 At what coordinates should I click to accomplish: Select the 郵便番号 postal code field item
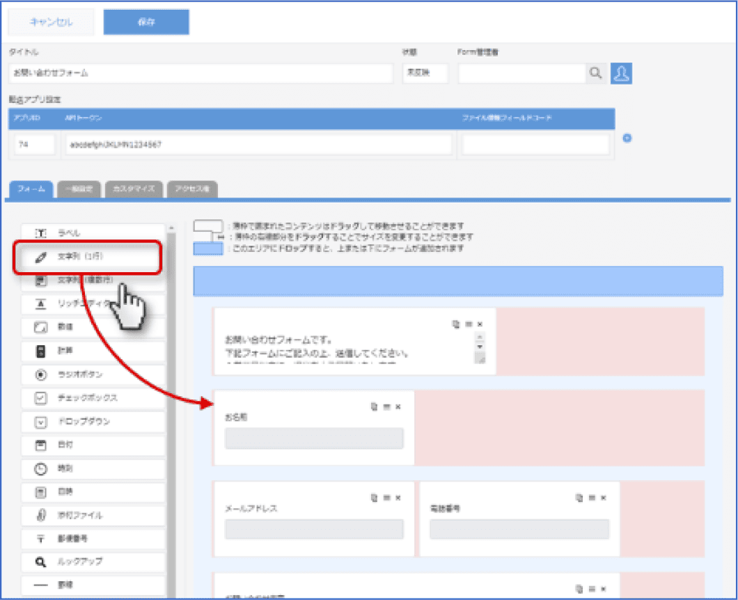[x=93, y=539]
